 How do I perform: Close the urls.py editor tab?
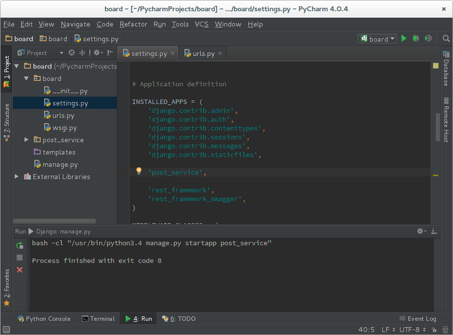click(220, 53)
